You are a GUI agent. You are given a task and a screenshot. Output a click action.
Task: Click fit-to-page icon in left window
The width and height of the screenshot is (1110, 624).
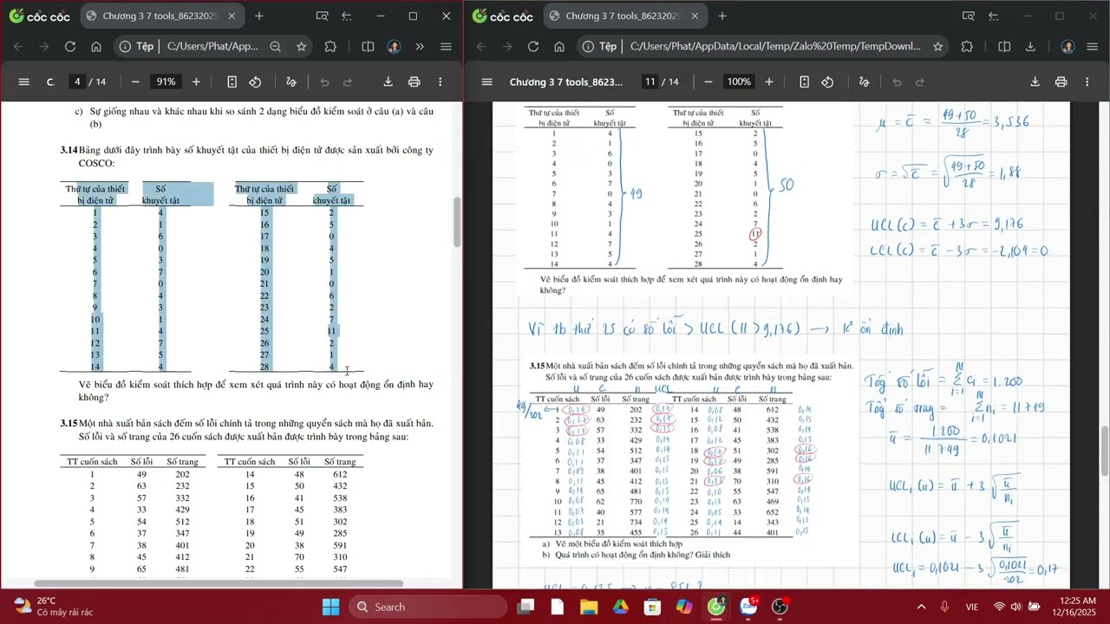pos(232,81)
